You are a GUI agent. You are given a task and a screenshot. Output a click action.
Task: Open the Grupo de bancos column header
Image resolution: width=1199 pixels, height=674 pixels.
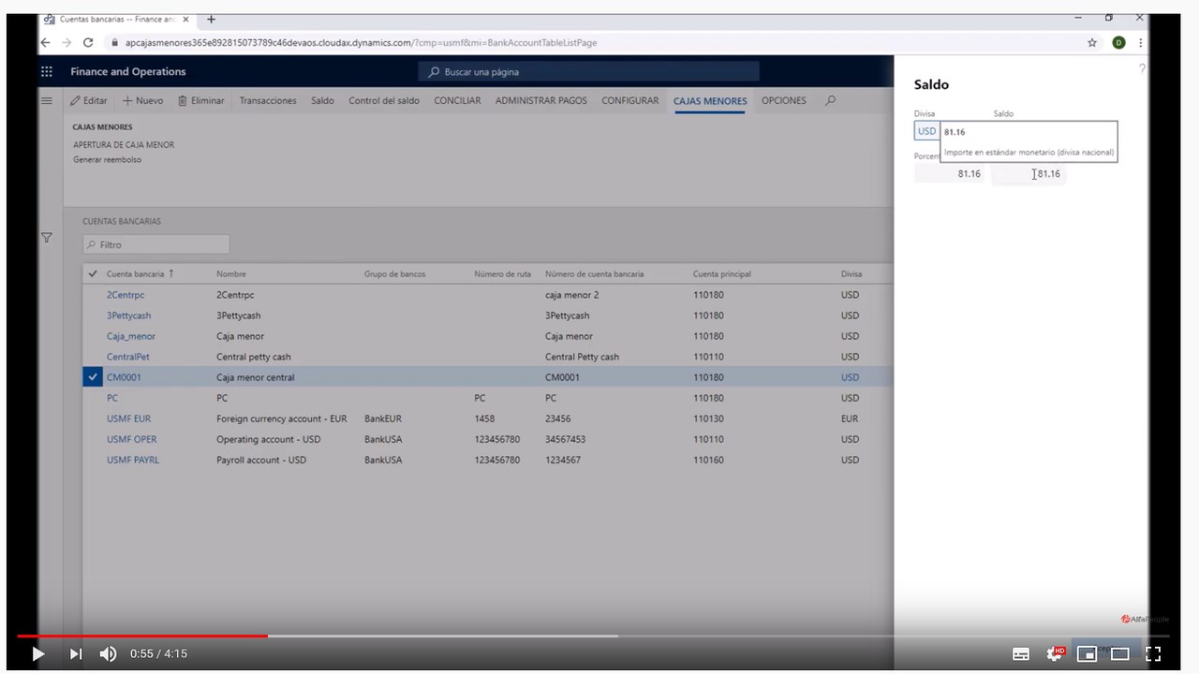click(x=394, y=274)
